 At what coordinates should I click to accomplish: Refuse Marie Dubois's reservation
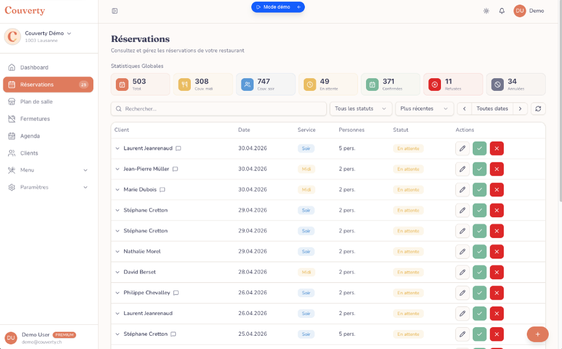point(497,189)
